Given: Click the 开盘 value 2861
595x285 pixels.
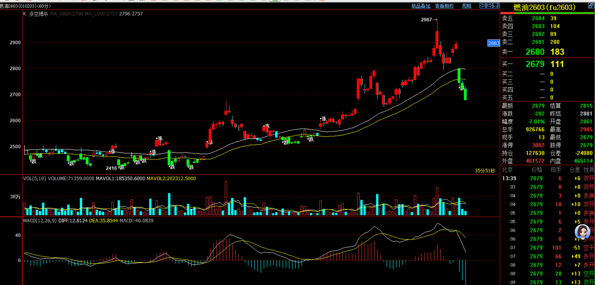Looking at the screenshot, I should coord(586,122).
